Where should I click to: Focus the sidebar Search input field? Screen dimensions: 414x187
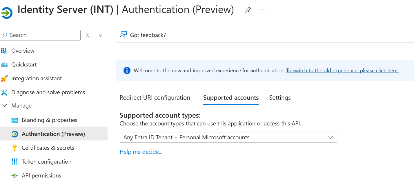pos(40,35)
